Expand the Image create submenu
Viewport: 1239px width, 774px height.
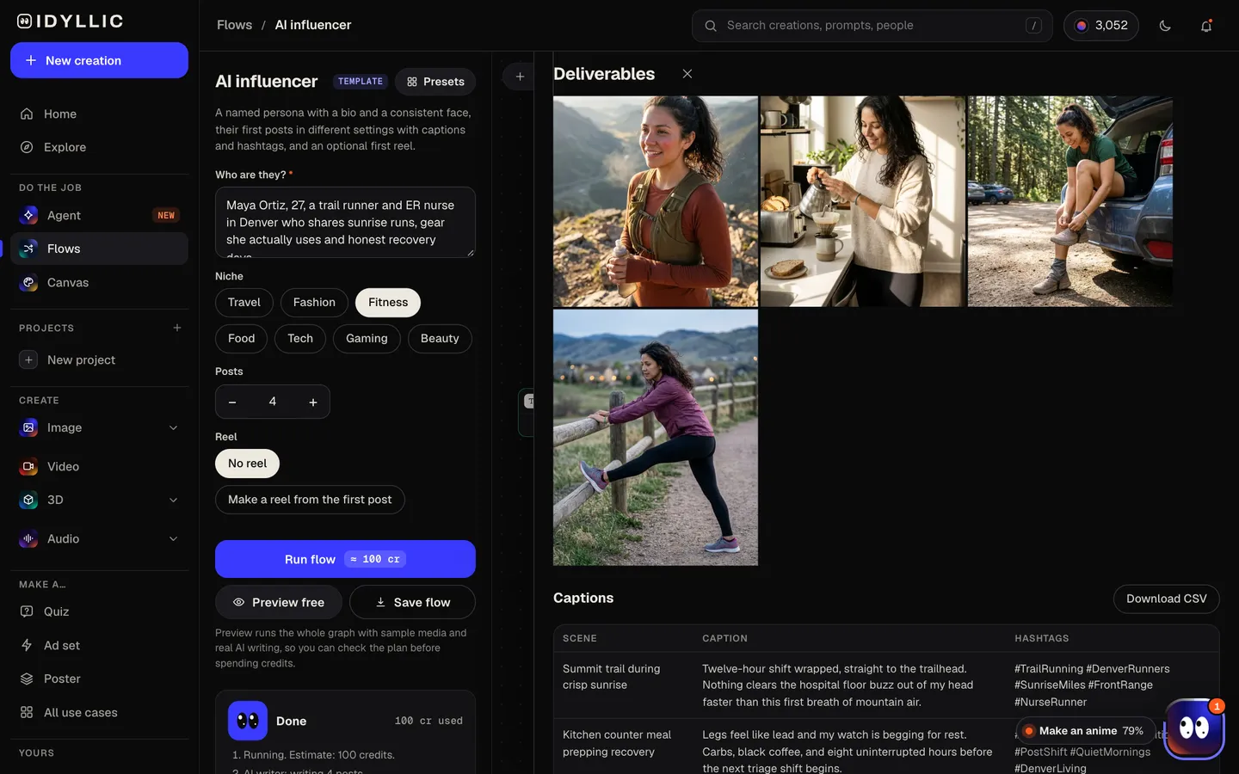(x=173, y=427)
